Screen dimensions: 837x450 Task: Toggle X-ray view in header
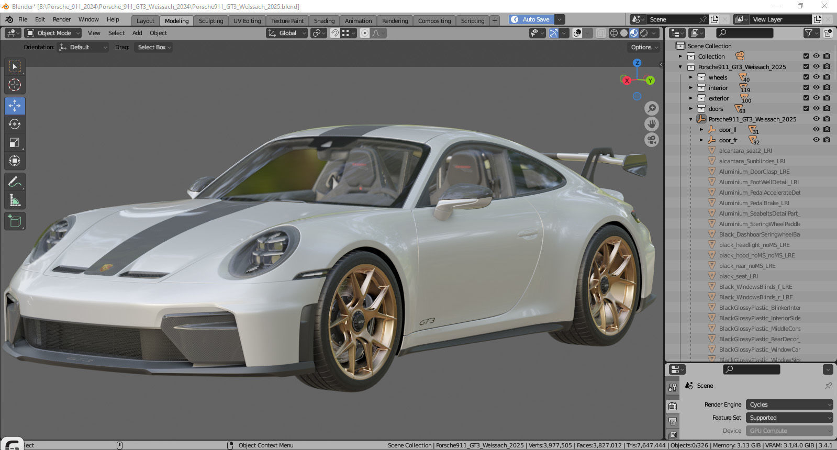coord(601,33)
